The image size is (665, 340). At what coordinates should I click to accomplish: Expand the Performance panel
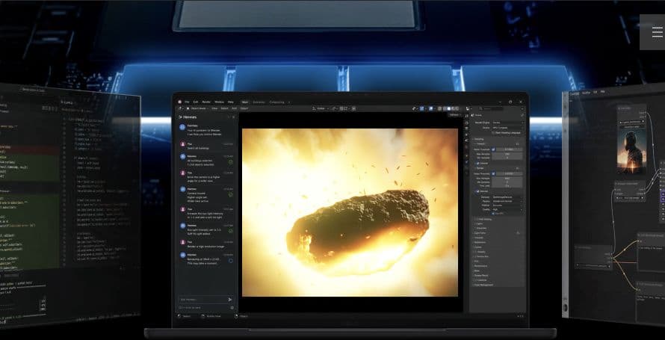480,266
